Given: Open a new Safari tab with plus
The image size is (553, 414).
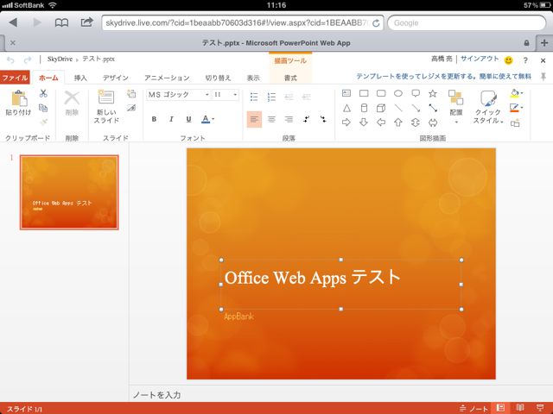Looking at the screenshot, I should click(544, 43).
